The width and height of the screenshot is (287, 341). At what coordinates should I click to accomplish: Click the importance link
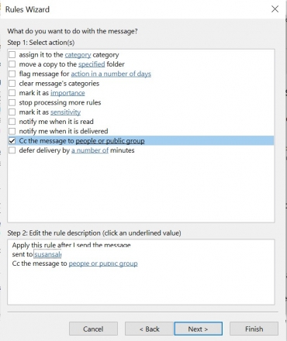[67, 93]
